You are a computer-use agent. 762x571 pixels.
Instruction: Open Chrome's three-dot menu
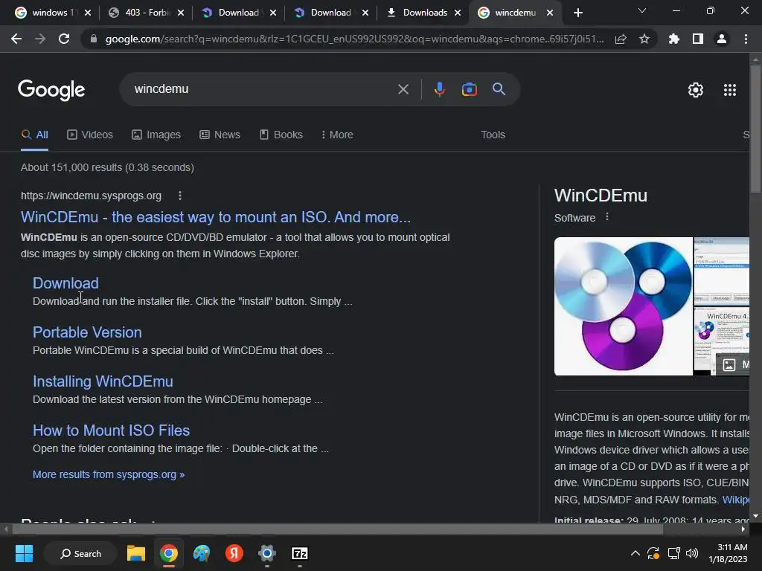[x=746, y=39]
